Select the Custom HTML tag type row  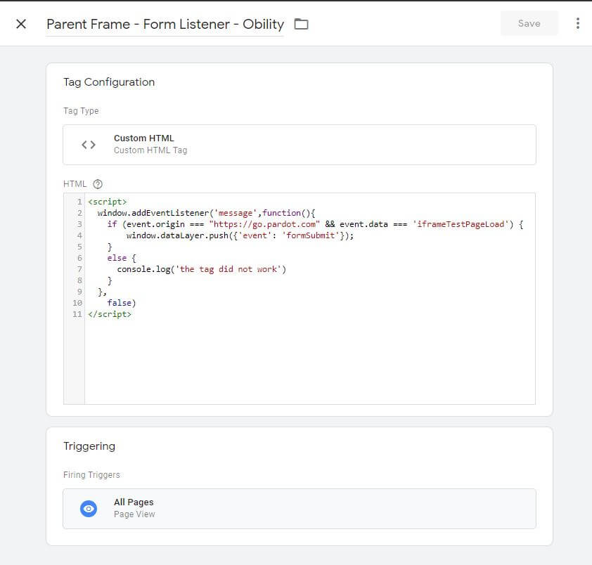(x=299, y=145)
